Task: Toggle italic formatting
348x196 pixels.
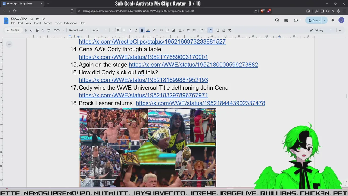Action: pos(136,30)
